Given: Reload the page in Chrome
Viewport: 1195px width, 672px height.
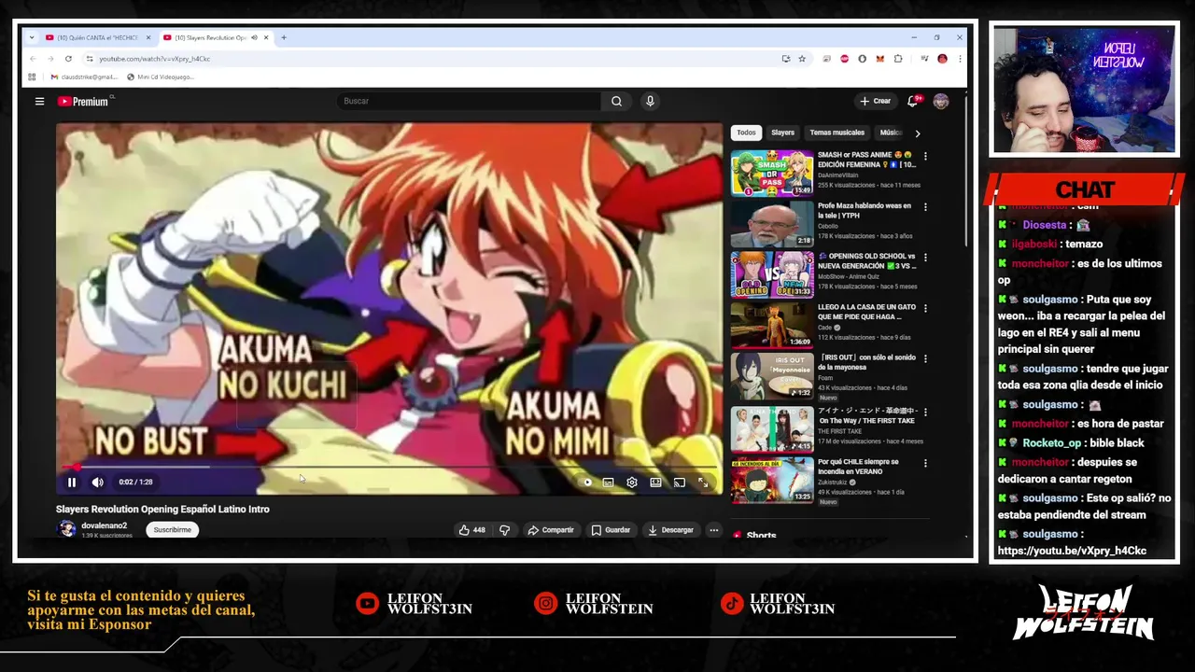Looking at the screenshot, I should [68, 59].
